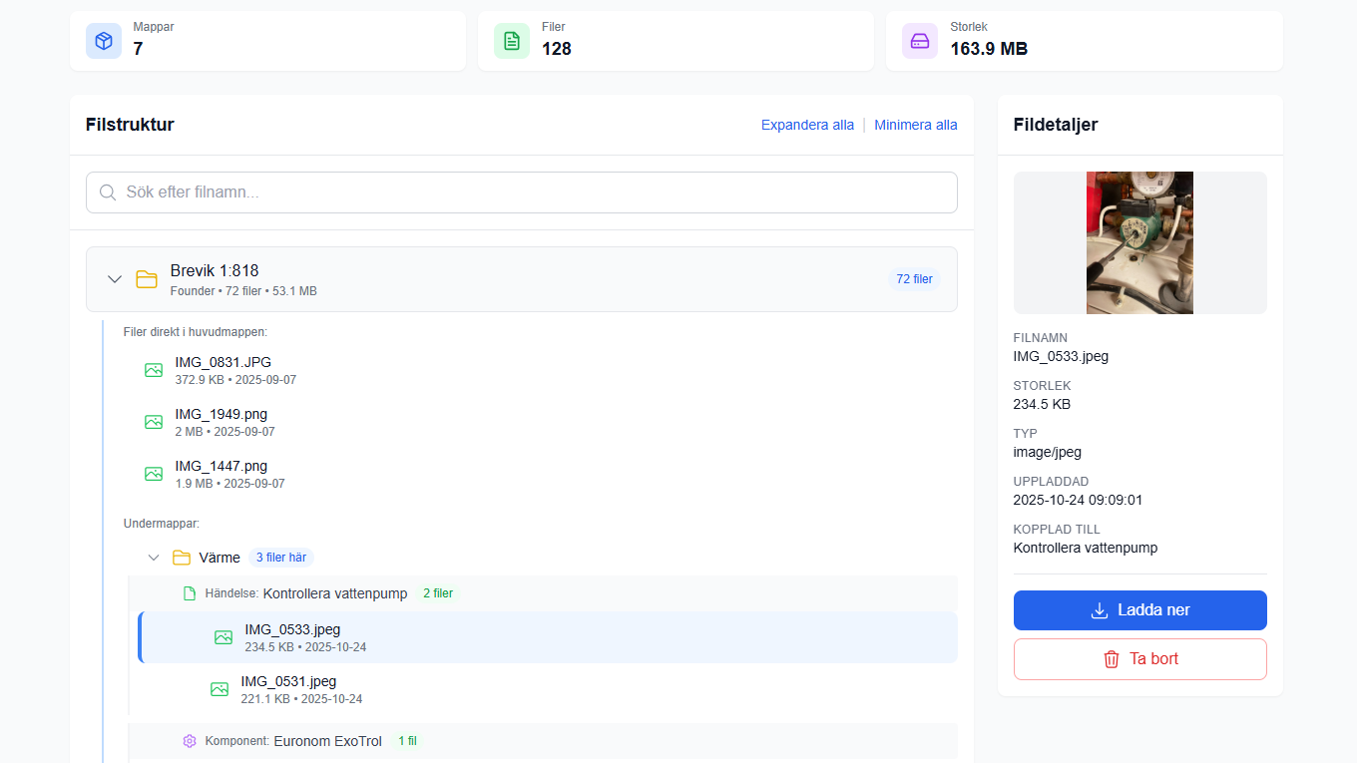Click the 72 filer badge

914,279
